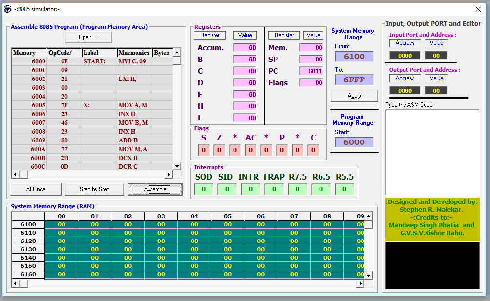Click the Carry flag indicator box
Image resolution: width=490 pixels, height=301 pixels.
point(313,150)
